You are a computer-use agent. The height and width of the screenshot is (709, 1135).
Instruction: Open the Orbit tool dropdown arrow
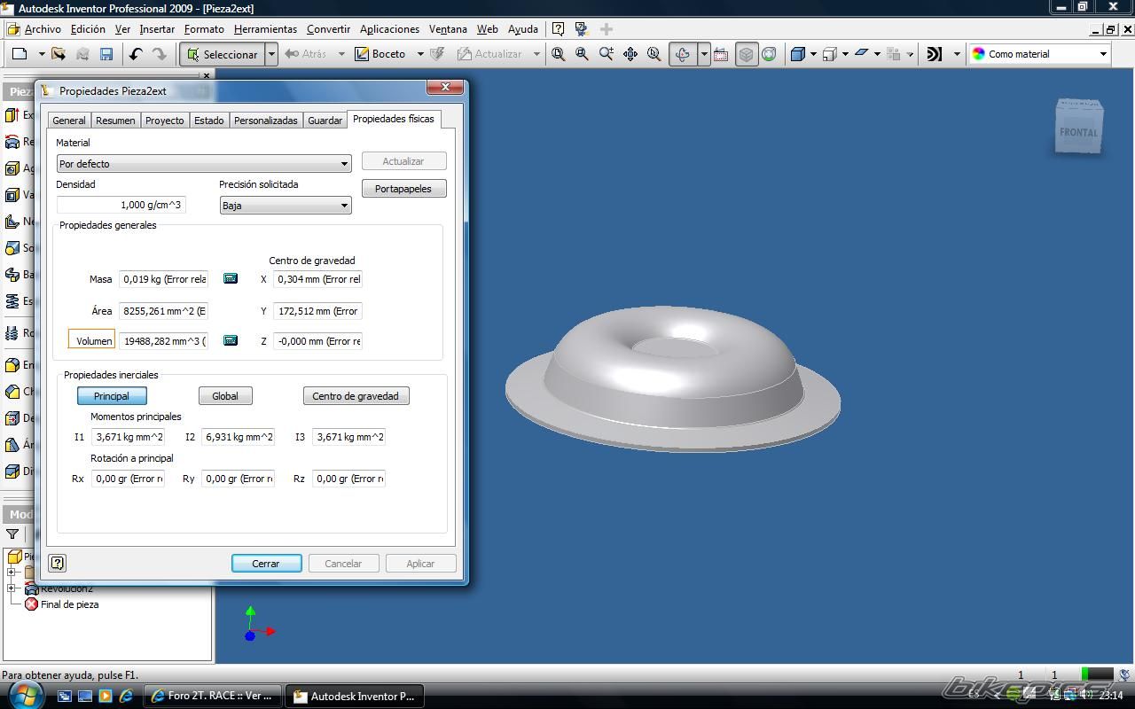pos(704,54)
